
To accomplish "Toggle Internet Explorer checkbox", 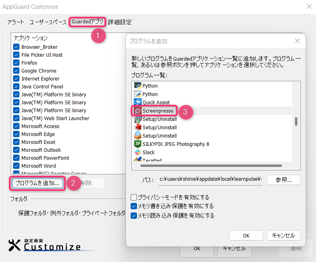I will [16, 79].
